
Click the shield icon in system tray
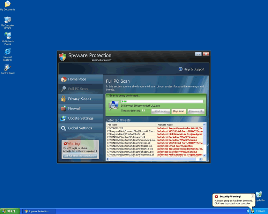(x=252, y=211)
